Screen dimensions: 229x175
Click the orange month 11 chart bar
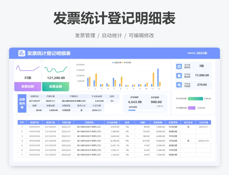click(153, 80)
